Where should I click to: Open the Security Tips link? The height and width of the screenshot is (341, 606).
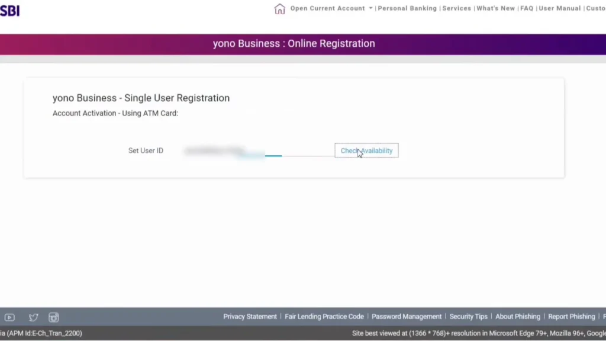click(x=469, y=316)
